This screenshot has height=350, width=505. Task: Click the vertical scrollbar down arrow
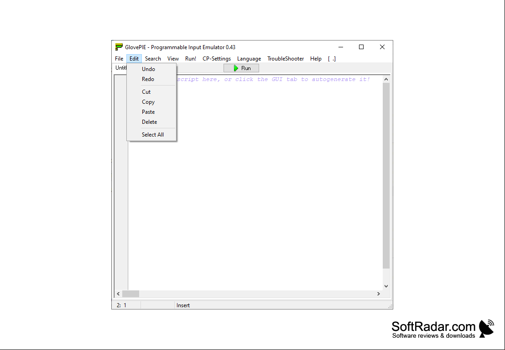click(x=386, y=286)
